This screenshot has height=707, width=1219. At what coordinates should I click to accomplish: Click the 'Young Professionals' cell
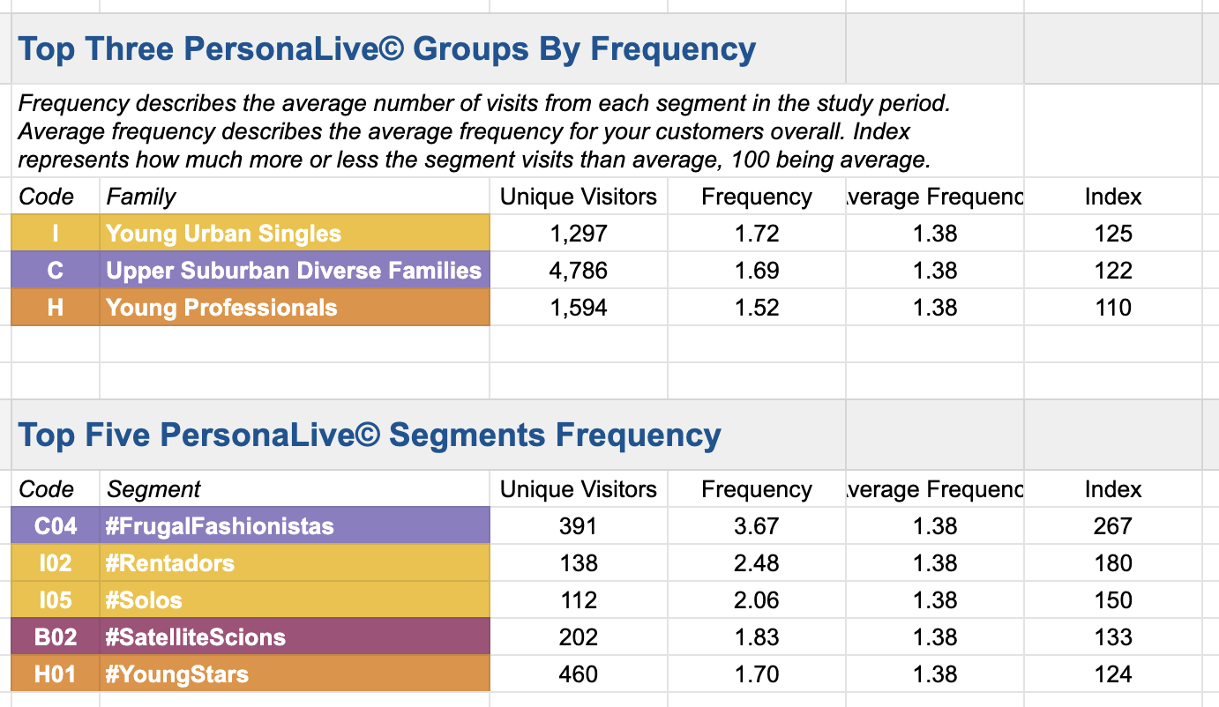[295, 308]
